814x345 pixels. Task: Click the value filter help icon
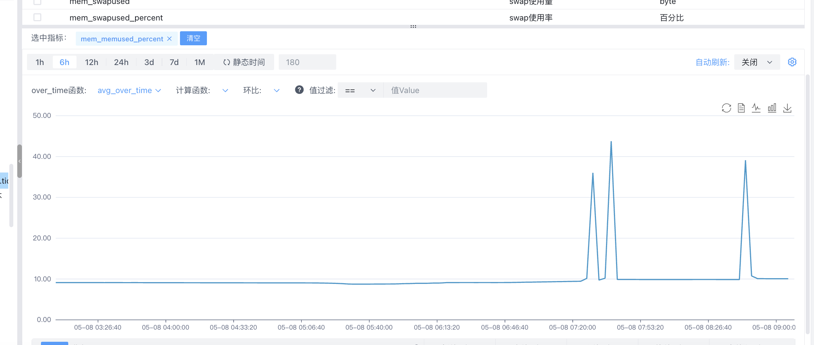(299, 90)
